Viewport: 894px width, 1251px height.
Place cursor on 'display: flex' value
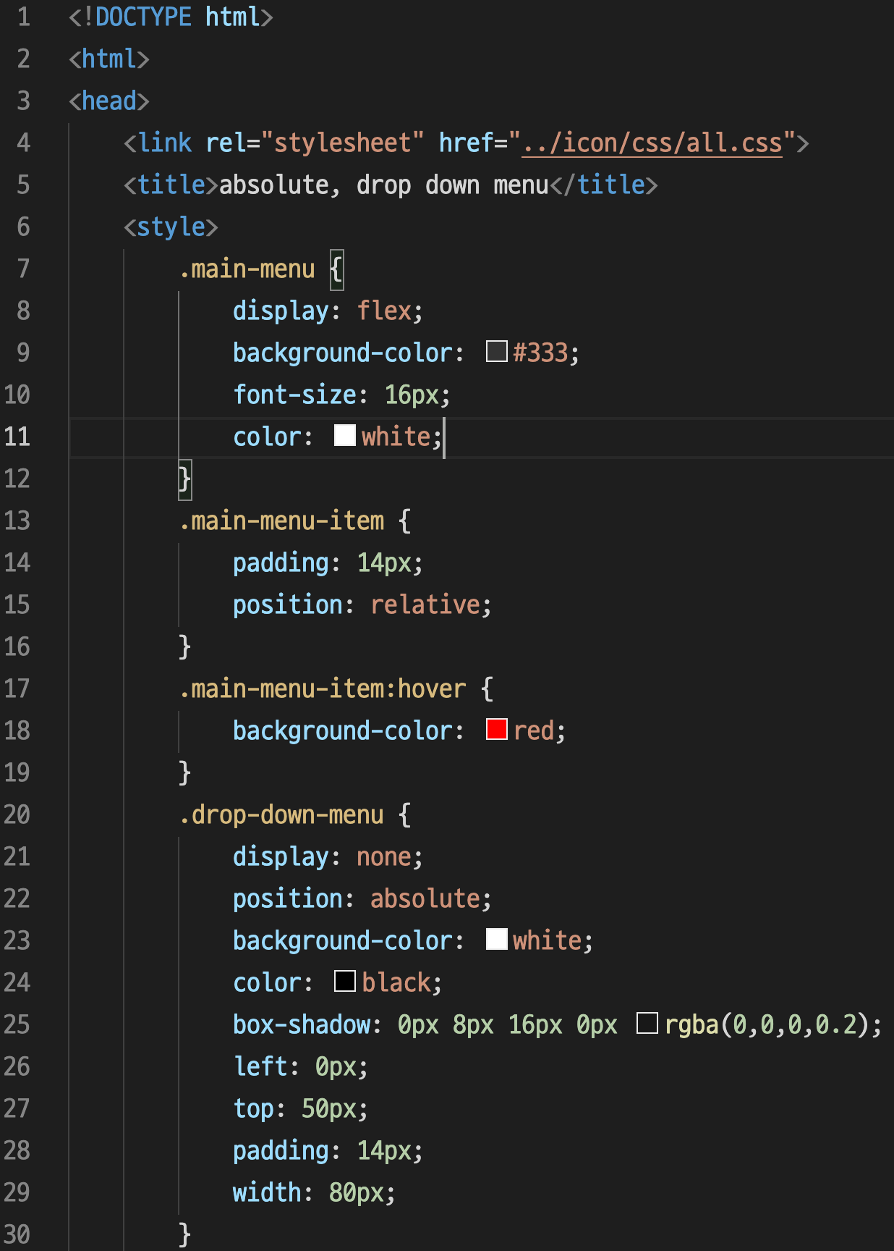click(384, 311)
